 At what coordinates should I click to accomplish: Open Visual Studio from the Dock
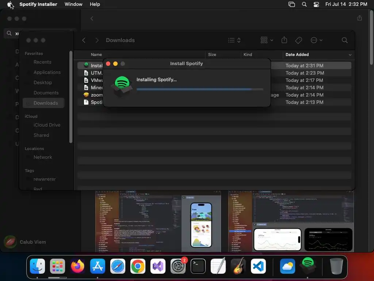pyautogui.click(x=158, y=266)
